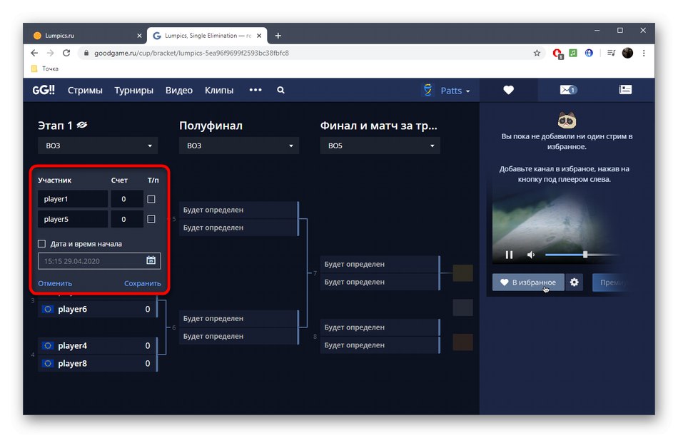Edit the player5 participant field
Screen dimensions: 678x438
coord(73,219)
